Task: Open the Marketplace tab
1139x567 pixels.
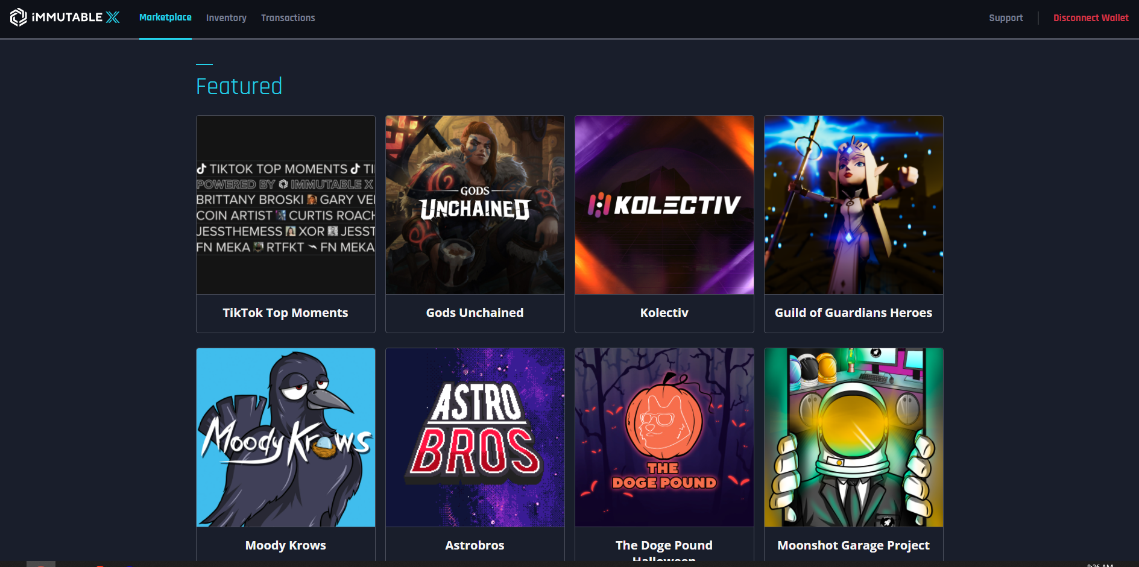Action: 165,17
